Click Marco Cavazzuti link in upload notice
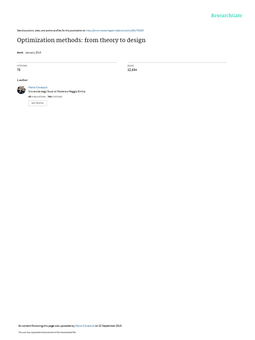 click(x=85, y=326)
